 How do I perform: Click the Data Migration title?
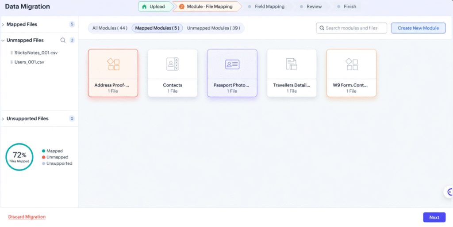point(27,7)
